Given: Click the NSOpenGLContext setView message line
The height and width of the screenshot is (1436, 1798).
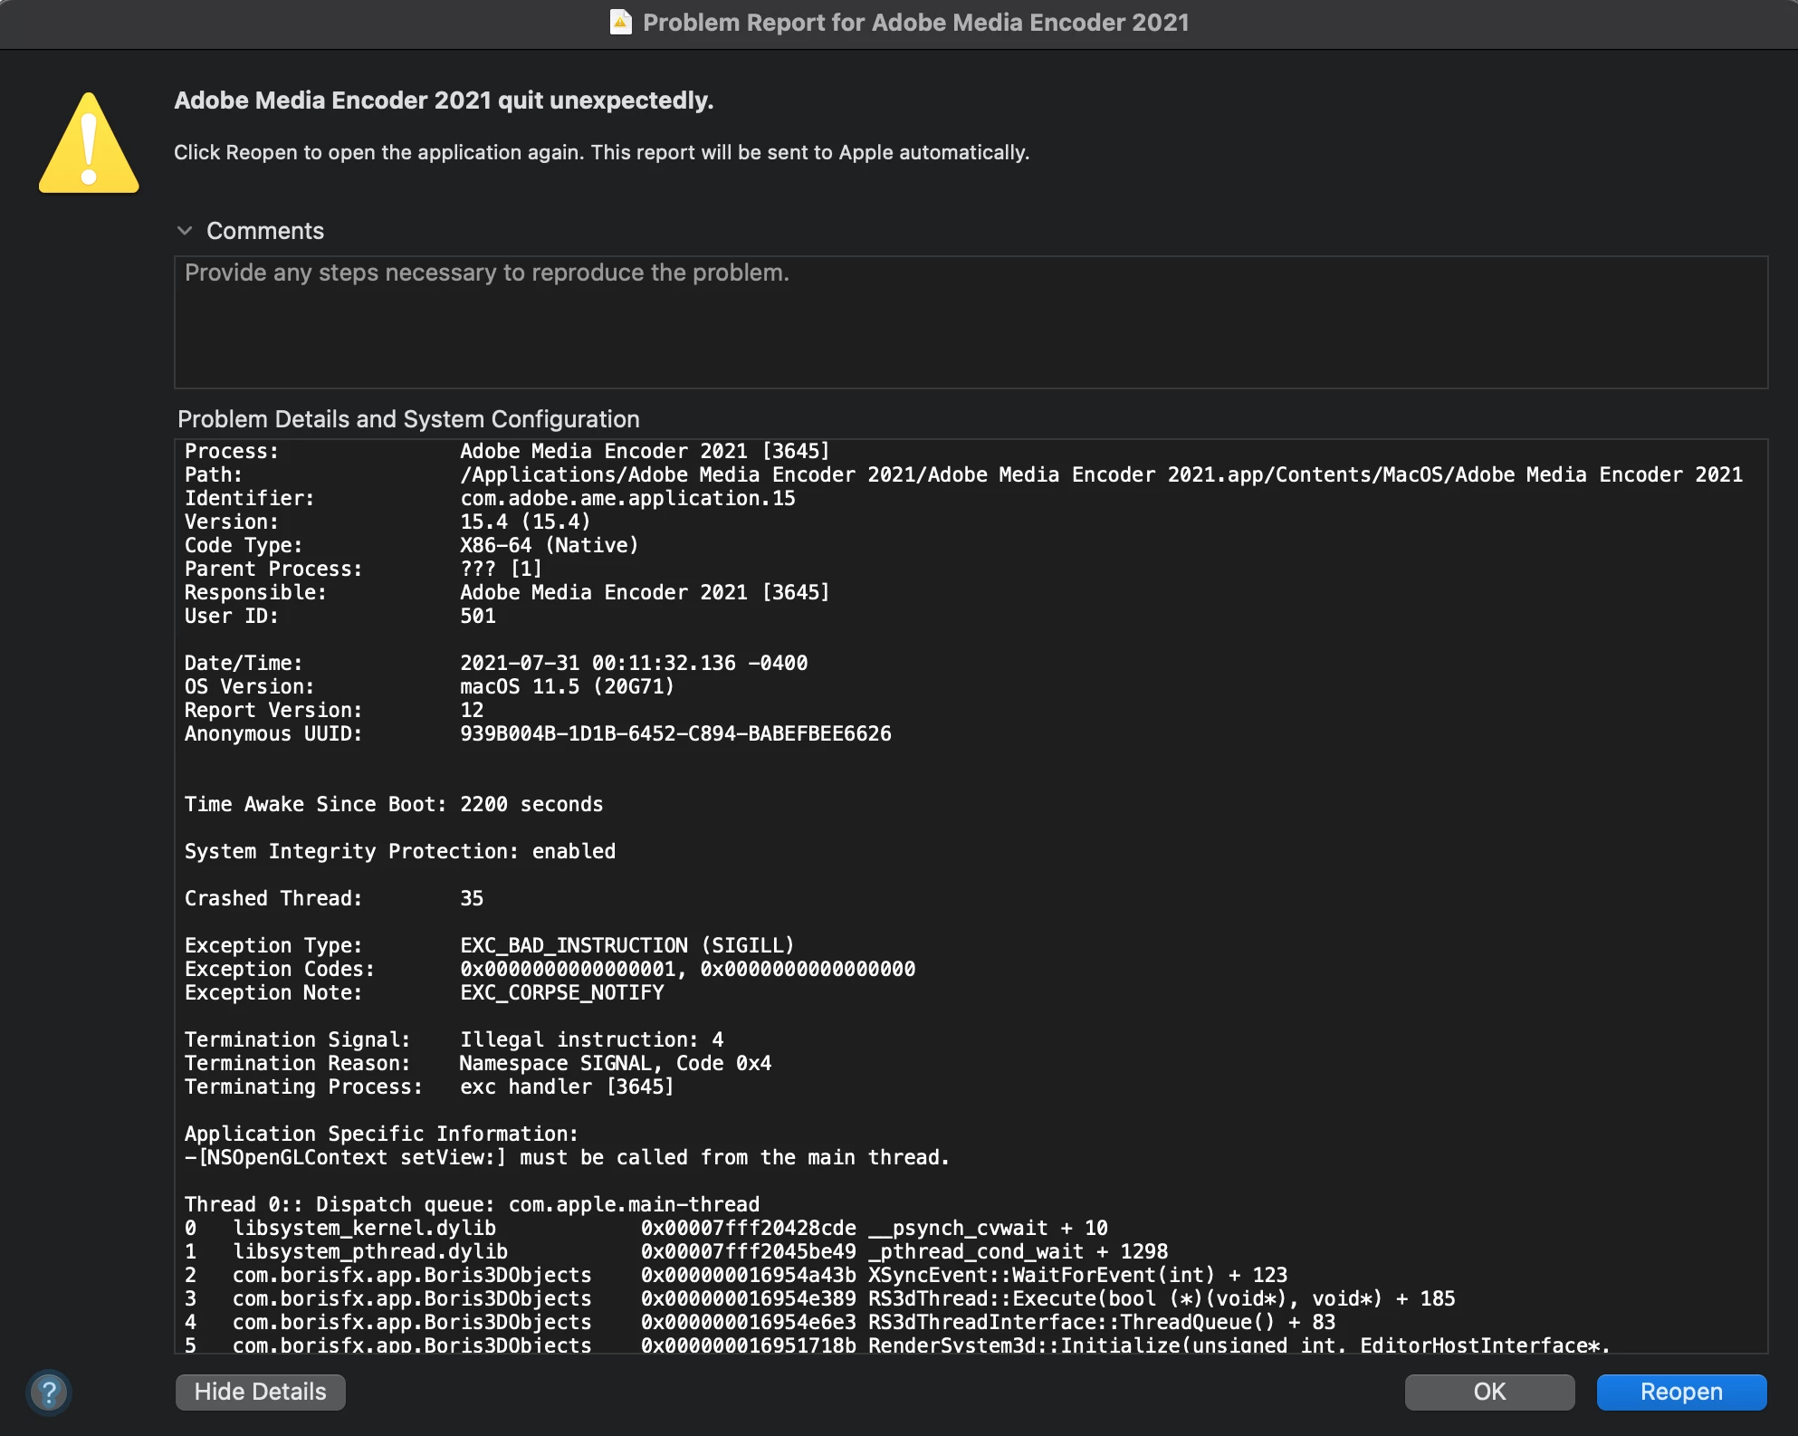Looking at the screenshot, I should pyautogui.click(x=566, y=1157).
